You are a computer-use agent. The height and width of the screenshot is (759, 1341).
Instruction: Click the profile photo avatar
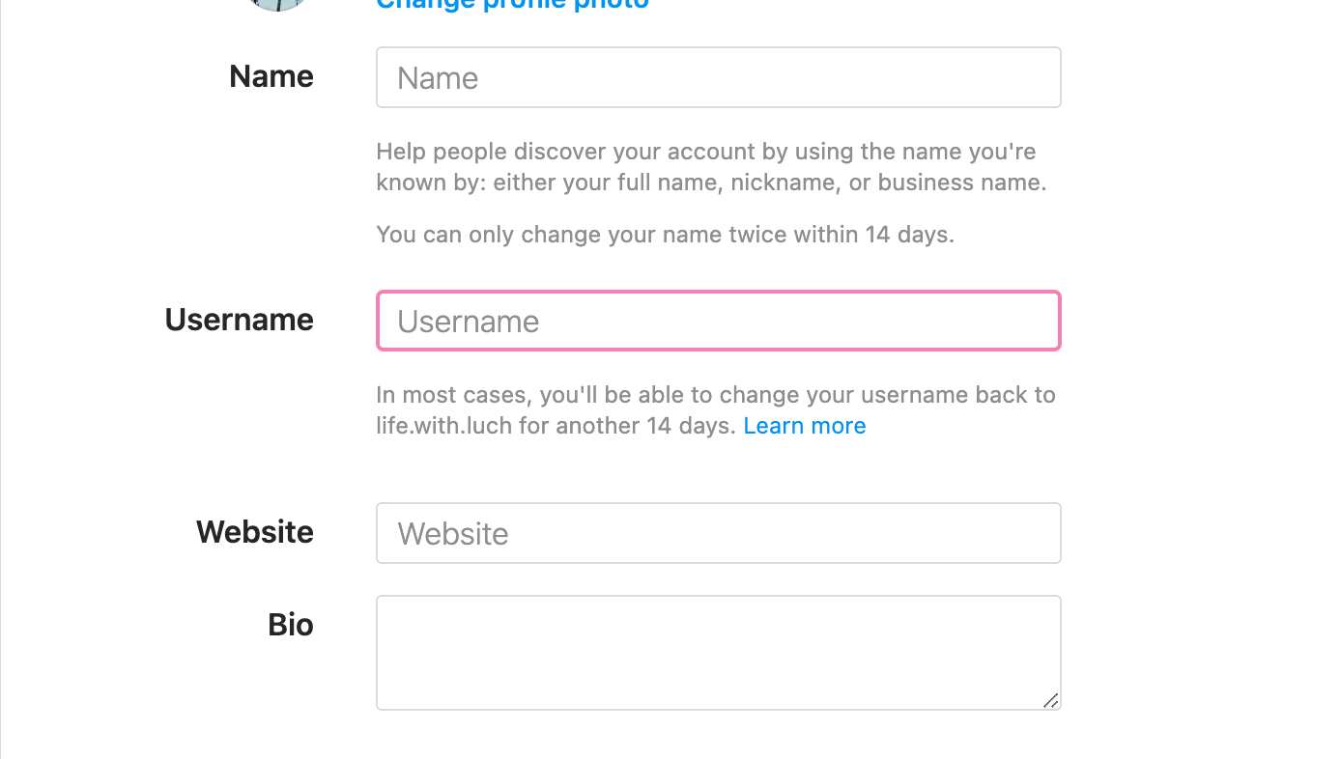point(276,5)
